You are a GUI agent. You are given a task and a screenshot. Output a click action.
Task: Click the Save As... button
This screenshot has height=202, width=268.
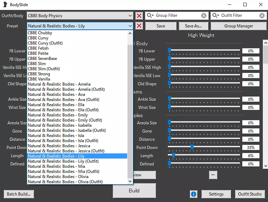pyautogui.click(x=193, y=26)
